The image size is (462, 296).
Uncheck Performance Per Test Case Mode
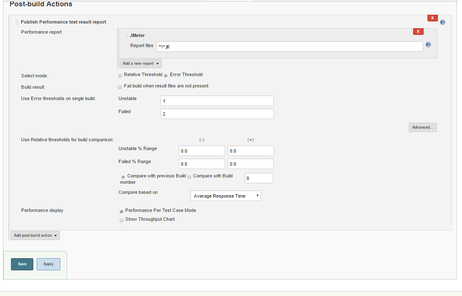[x=121, y=211]
